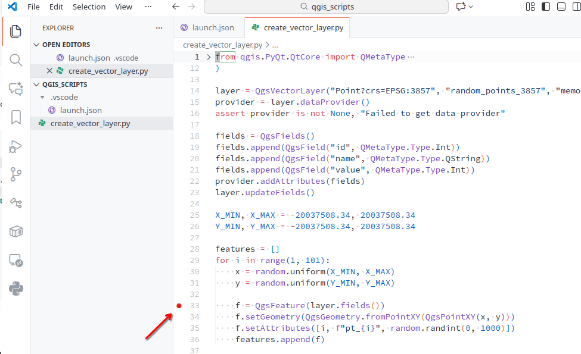Open the Python extension panel
The width and height of the screenshot is (581, 354).
click(x=16, y=289)
